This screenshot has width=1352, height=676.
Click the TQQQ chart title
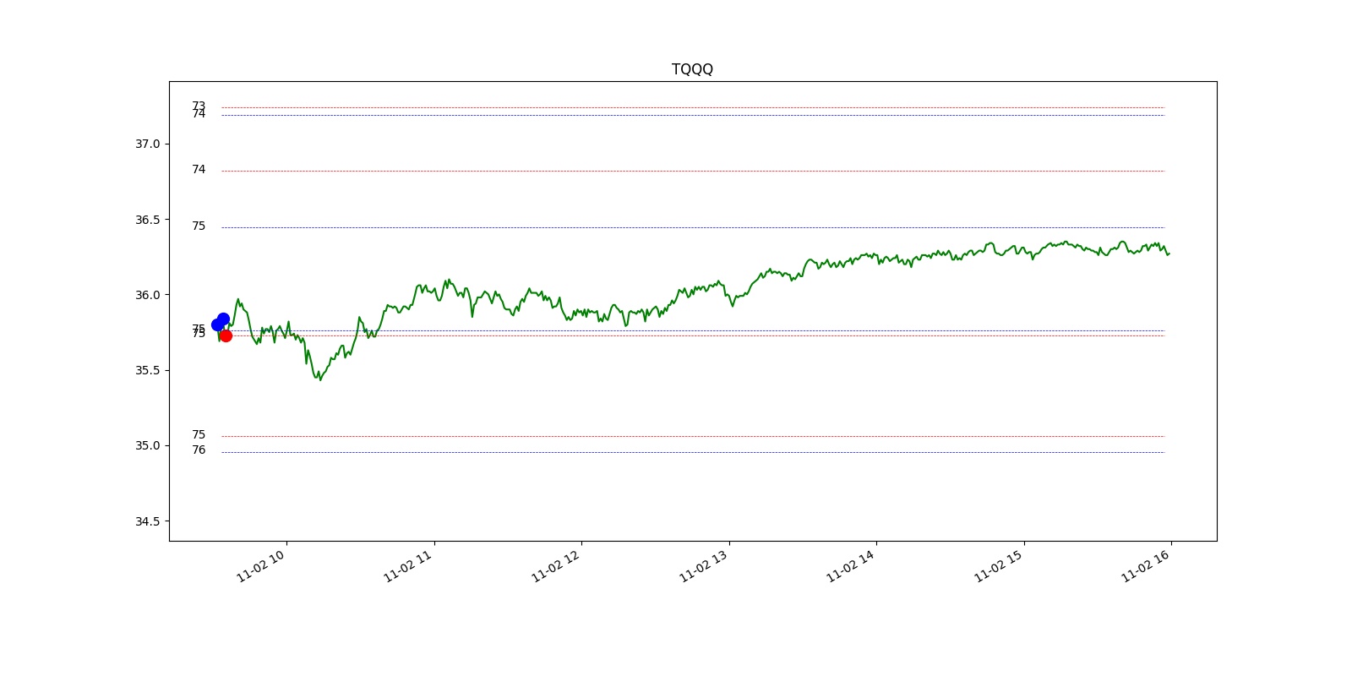[692, 69]
